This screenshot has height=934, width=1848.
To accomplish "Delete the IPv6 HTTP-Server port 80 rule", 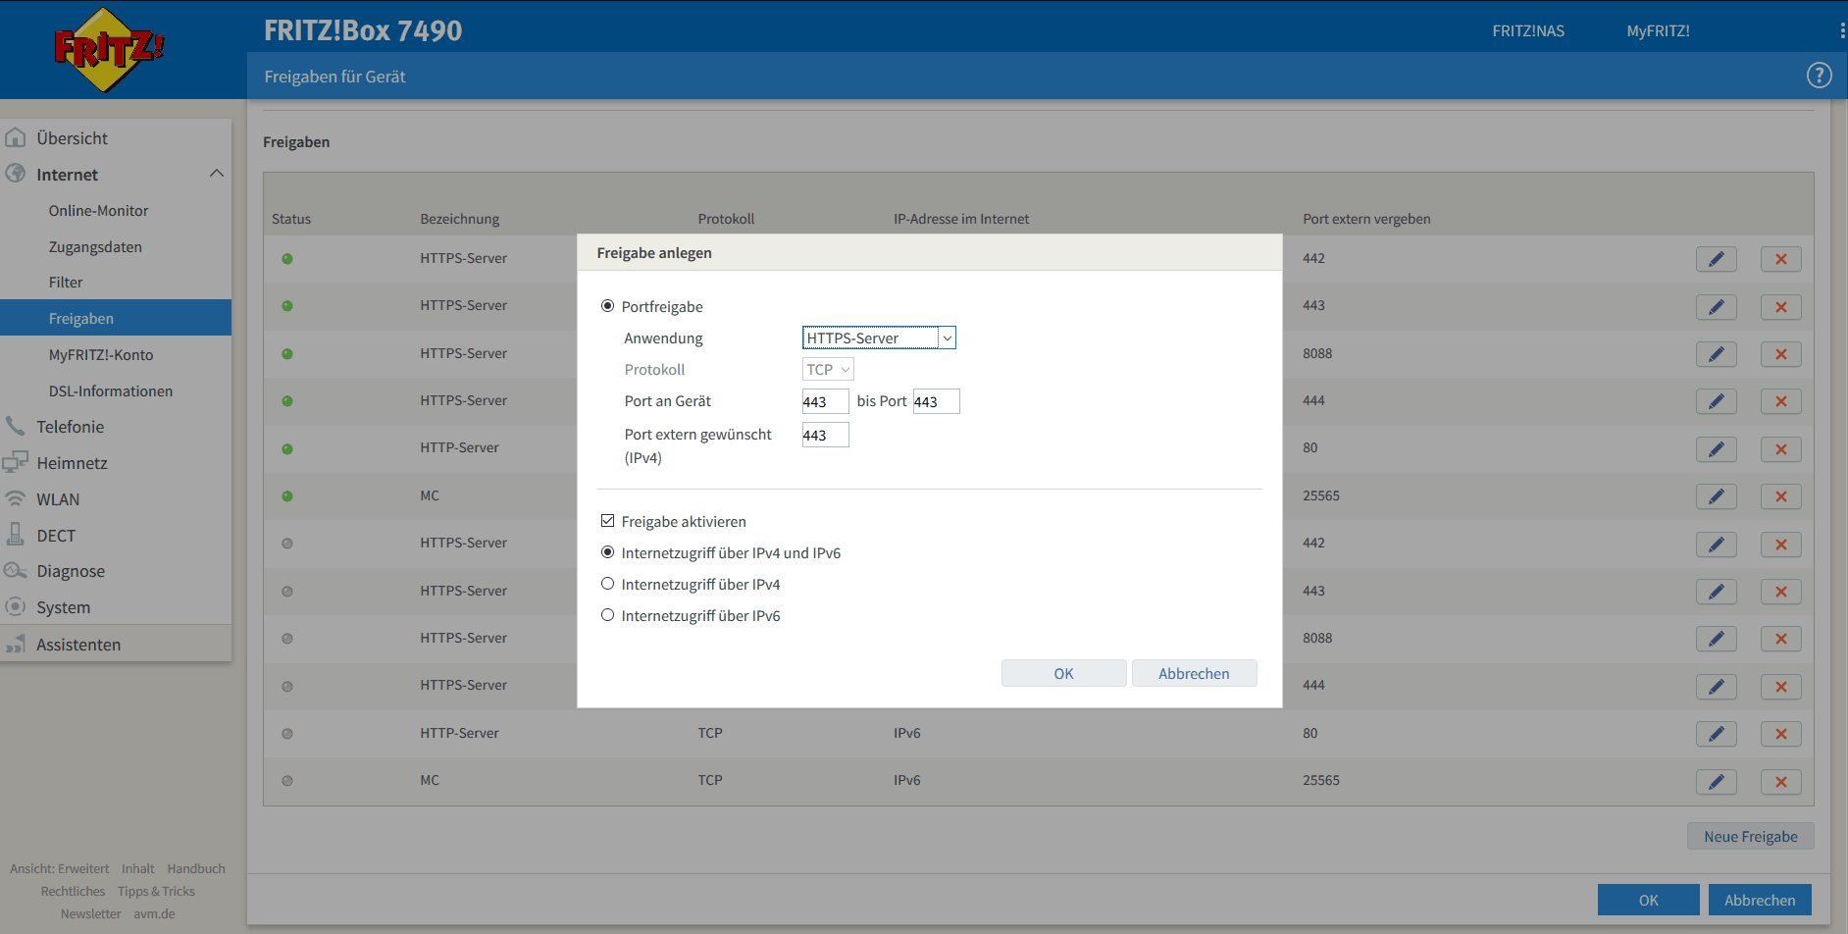I will (1780, 734).
